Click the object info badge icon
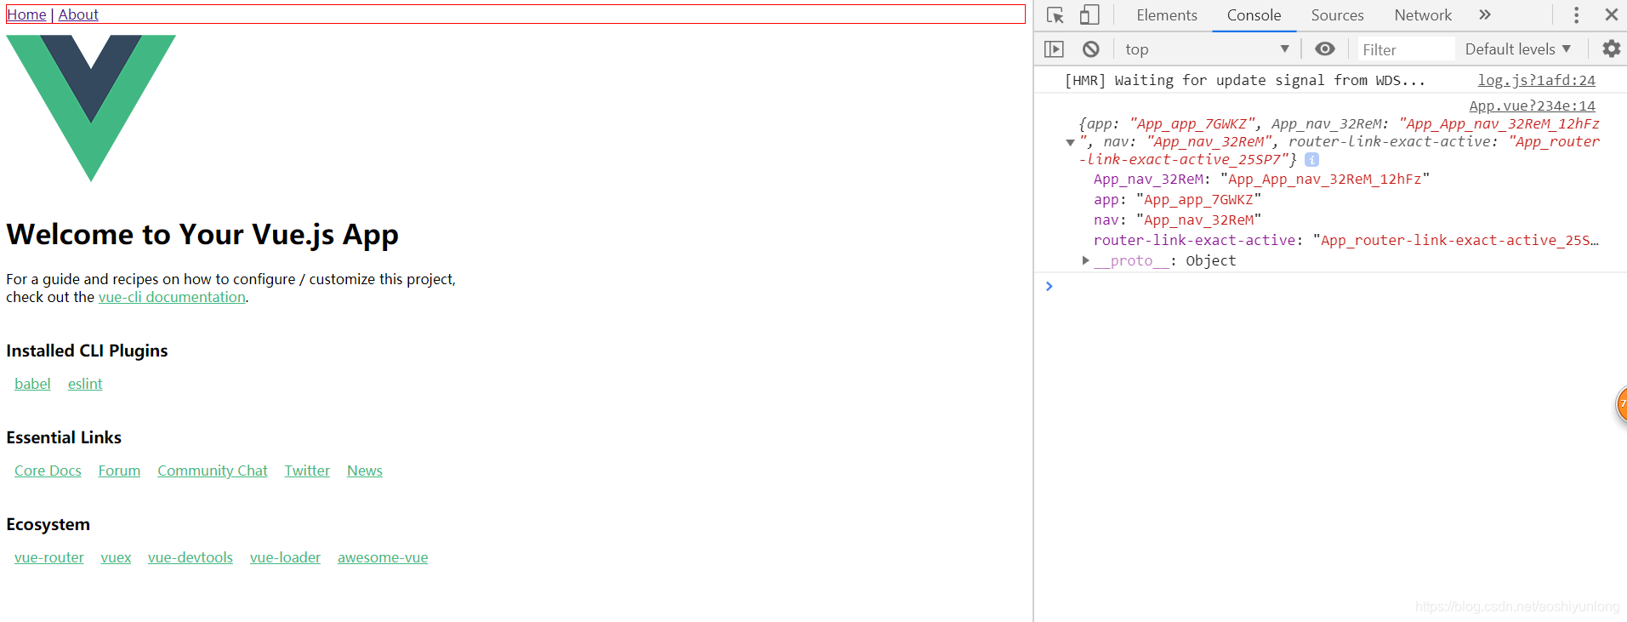The height and width of the screenshot is (622, 1627). click(x=1311, y=160)
